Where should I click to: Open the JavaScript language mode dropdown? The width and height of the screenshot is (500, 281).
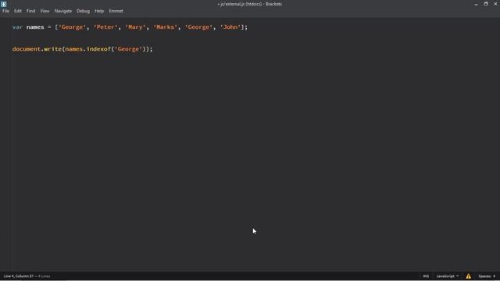click(448, 276)
